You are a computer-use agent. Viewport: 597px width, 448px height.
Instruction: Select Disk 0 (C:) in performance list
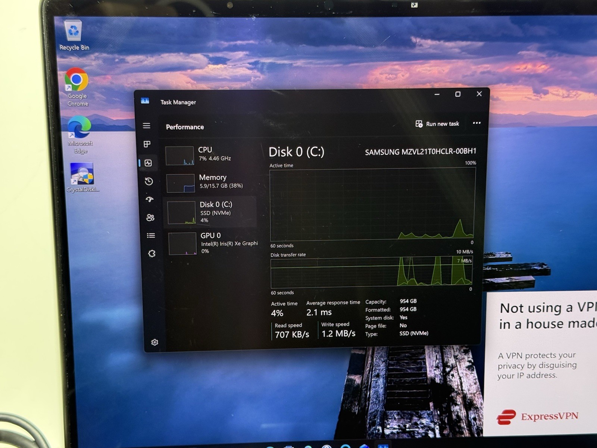point(211,212)
